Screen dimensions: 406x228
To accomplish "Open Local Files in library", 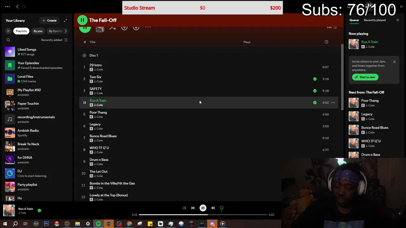I will coord(36,79).
